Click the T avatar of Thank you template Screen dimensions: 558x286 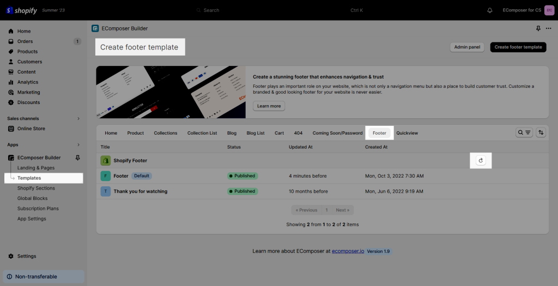pos(105,191)
